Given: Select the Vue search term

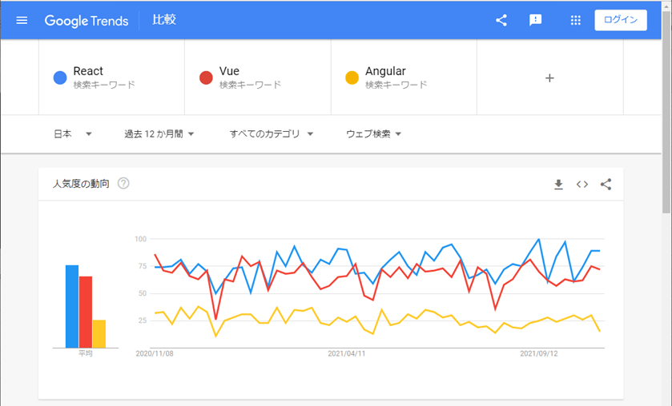Looking at the screenshot, I should point(229,72).
